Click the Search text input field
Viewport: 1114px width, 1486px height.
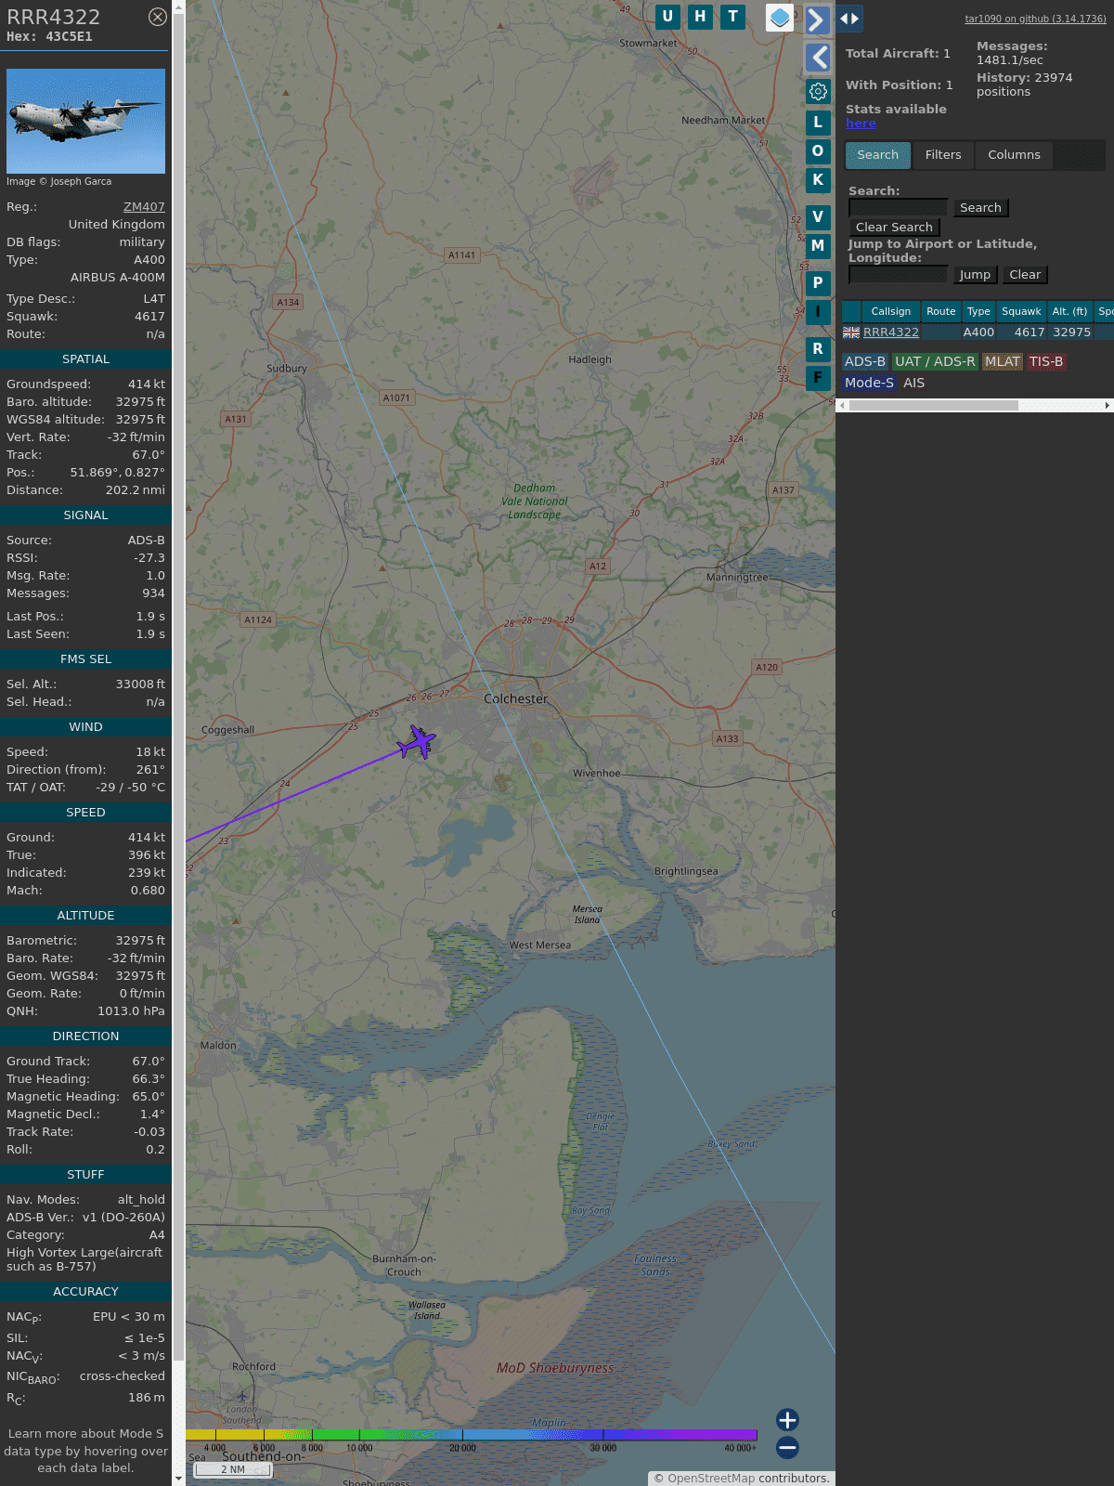tap(898, 208)
